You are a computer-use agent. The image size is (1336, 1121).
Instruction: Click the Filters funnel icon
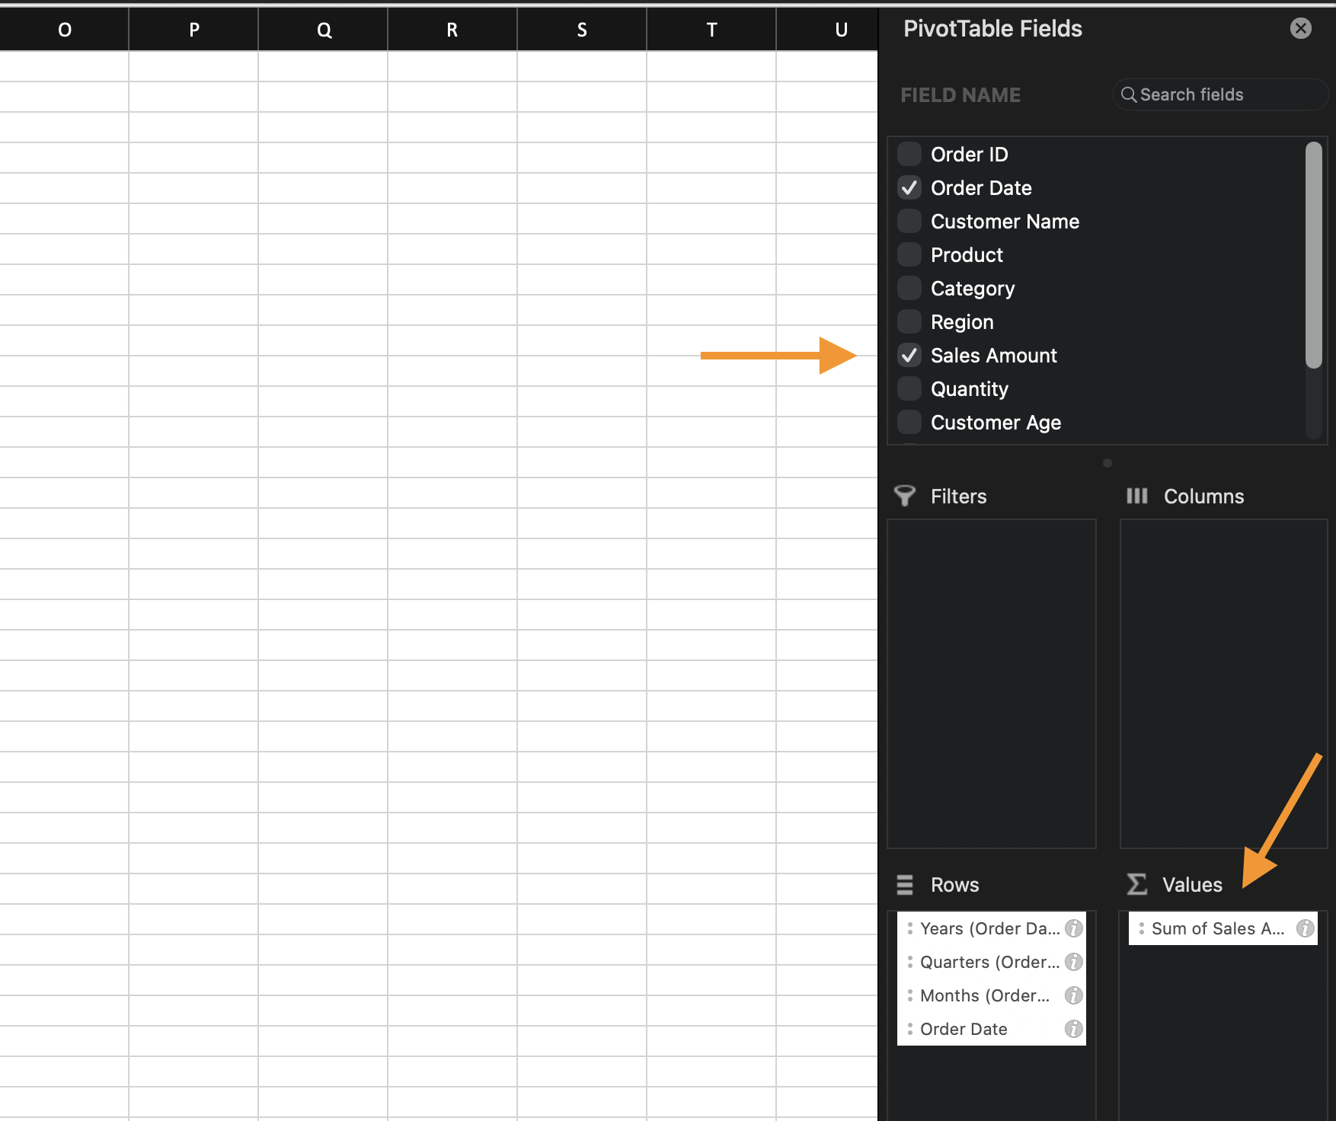pos(904,496)
